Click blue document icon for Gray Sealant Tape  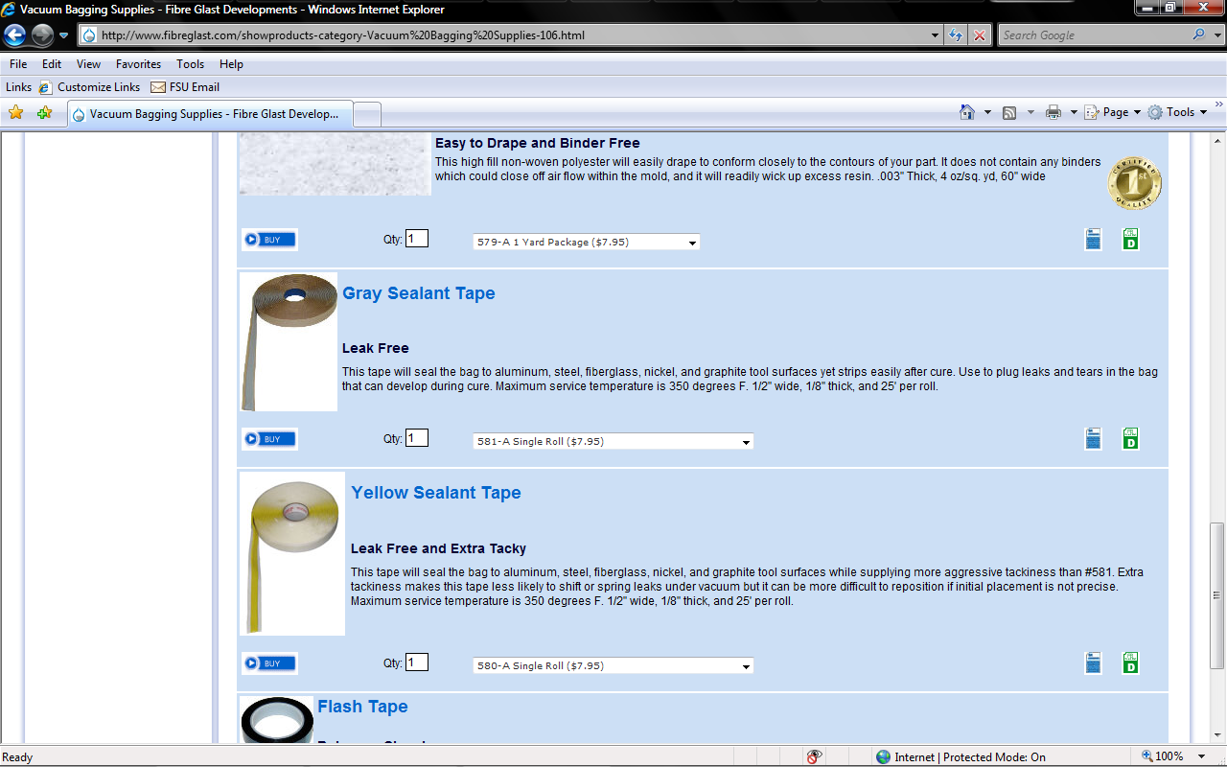1094,438
